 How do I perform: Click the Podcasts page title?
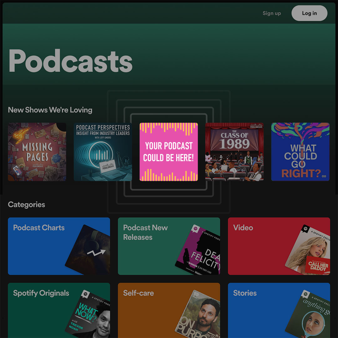70,61
